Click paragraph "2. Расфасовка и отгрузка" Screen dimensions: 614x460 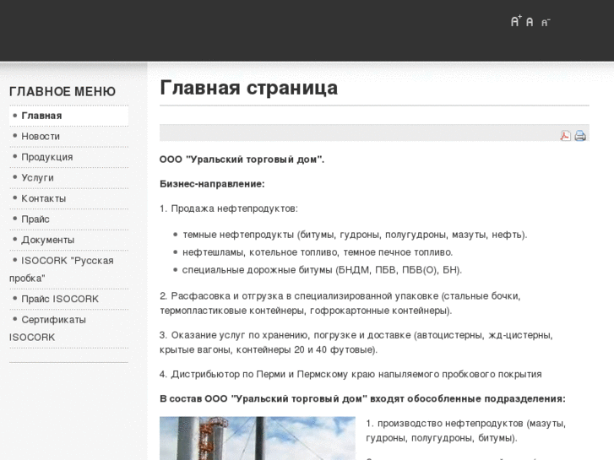coord(340,303)
